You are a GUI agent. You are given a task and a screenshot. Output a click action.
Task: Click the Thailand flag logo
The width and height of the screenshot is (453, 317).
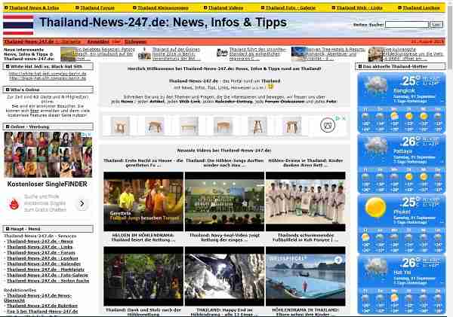pyautogui.click(x=18, y=25)
